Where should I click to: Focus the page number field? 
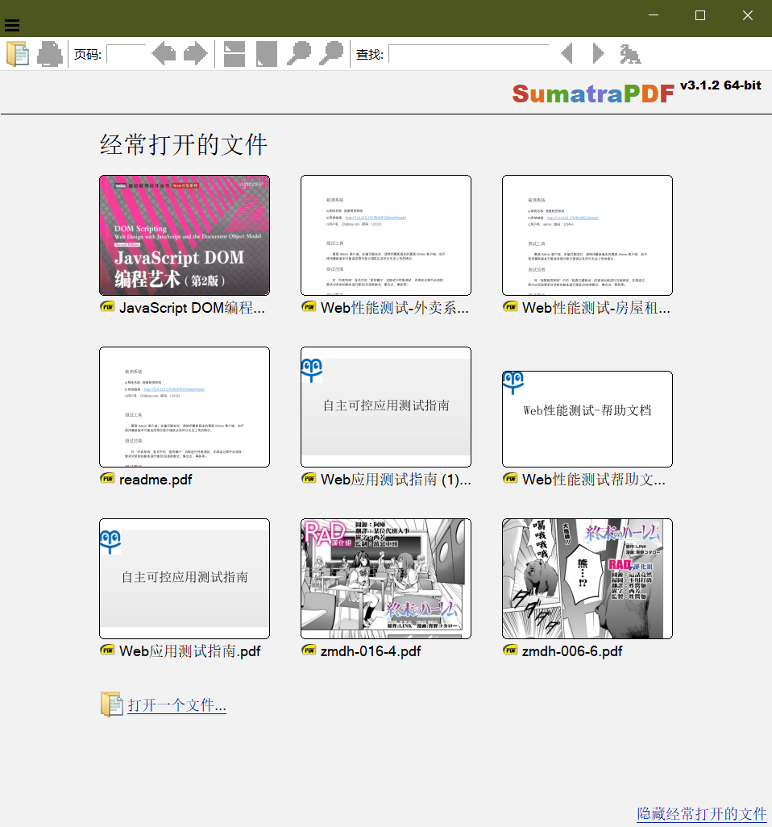click(x=127, y=54)
